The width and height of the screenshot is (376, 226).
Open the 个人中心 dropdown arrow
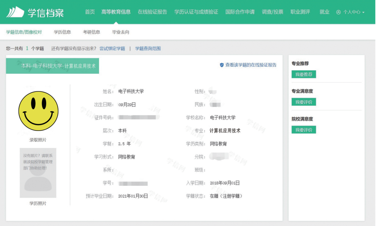click(x=363, y=12)
